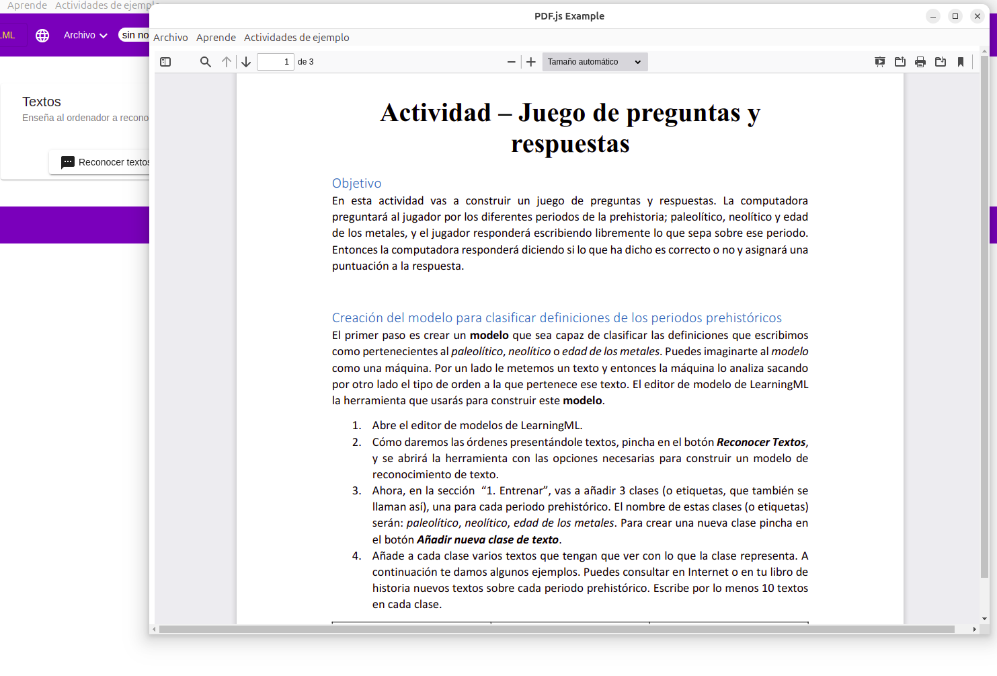Click the PDF vertical scrollbar thumb
The image size is (997, 676).
tap(984, 316)
